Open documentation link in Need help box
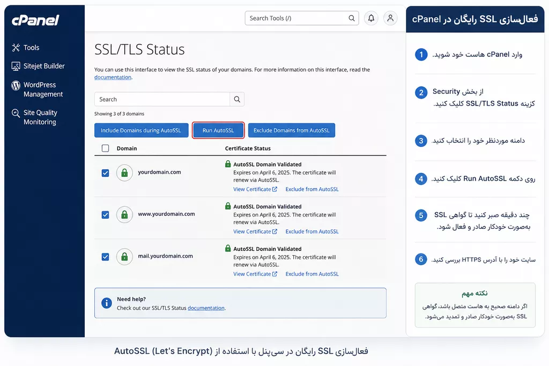Image resolution: width=549 pixels, height=366 pixels. (206, 308)
